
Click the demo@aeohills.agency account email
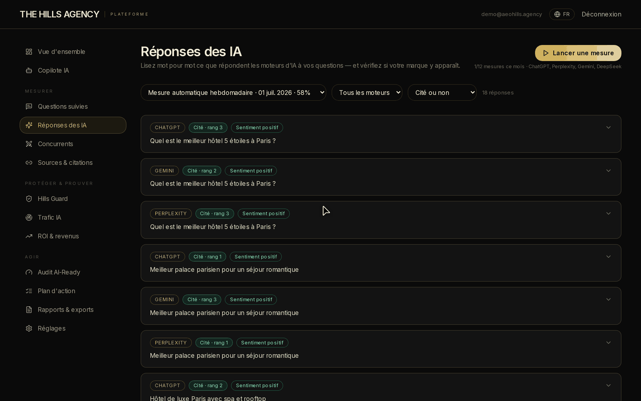(511, 14)
